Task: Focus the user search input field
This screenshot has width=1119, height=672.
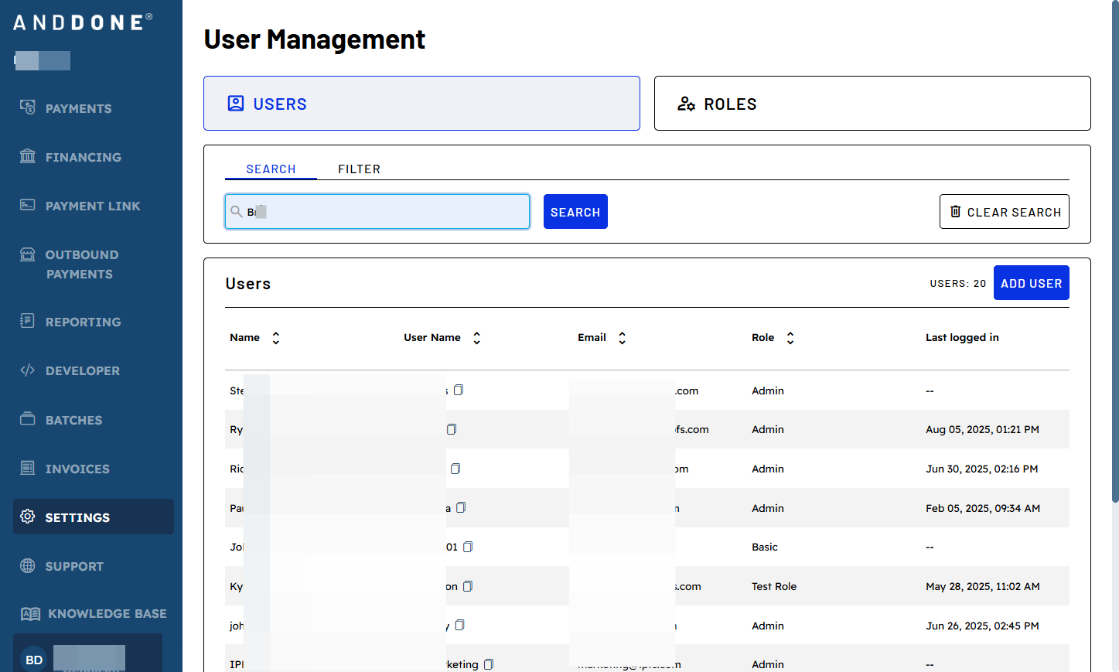Action: [x=377, y=212]
